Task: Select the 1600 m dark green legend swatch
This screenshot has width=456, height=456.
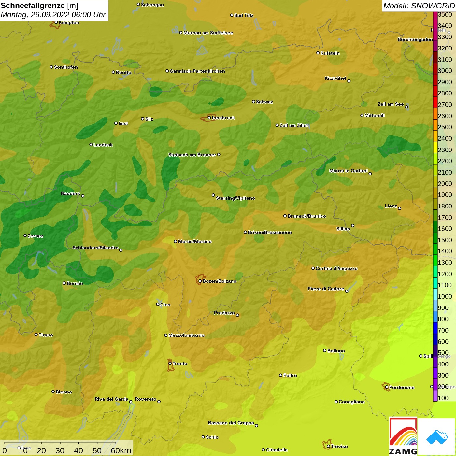Action: click(435, 226)
